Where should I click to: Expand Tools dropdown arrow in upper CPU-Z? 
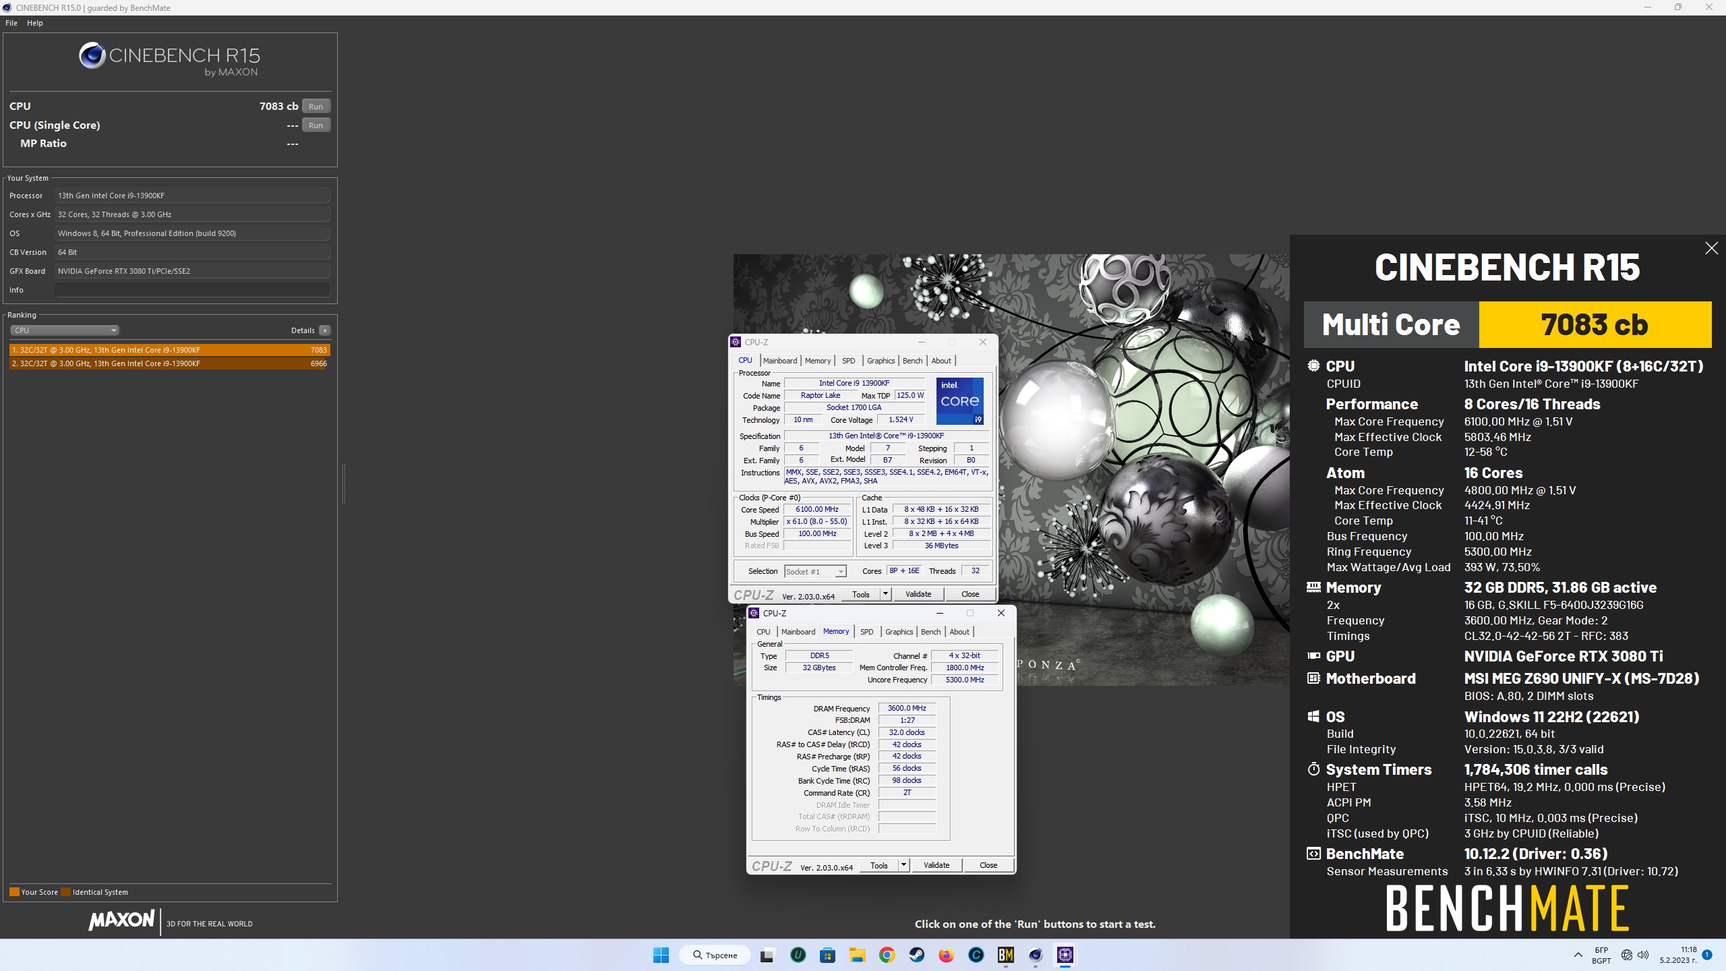(x=885, y=594)
